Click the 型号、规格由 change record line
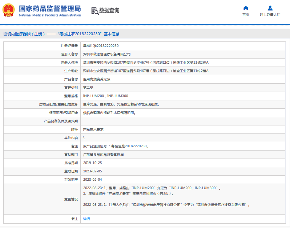Screen dimensions: 290x228 (152, 188)
